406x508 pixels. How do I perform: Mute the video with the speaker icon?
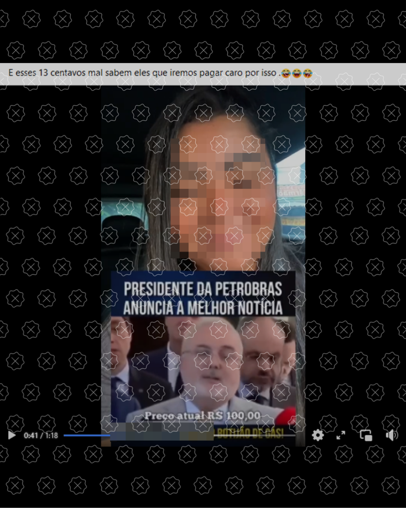click(391, 435)
